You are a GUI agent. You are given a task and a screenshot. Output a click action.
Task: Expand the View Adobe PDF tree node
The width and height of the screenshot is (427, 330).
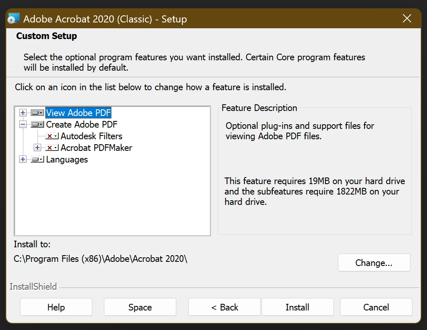point(23,113)
